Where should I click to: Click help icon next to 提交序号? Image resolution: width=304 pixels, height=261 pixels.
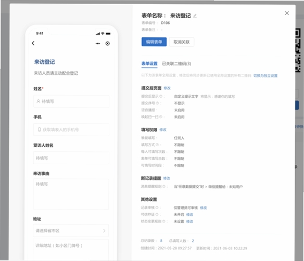[x=157, y=103]
